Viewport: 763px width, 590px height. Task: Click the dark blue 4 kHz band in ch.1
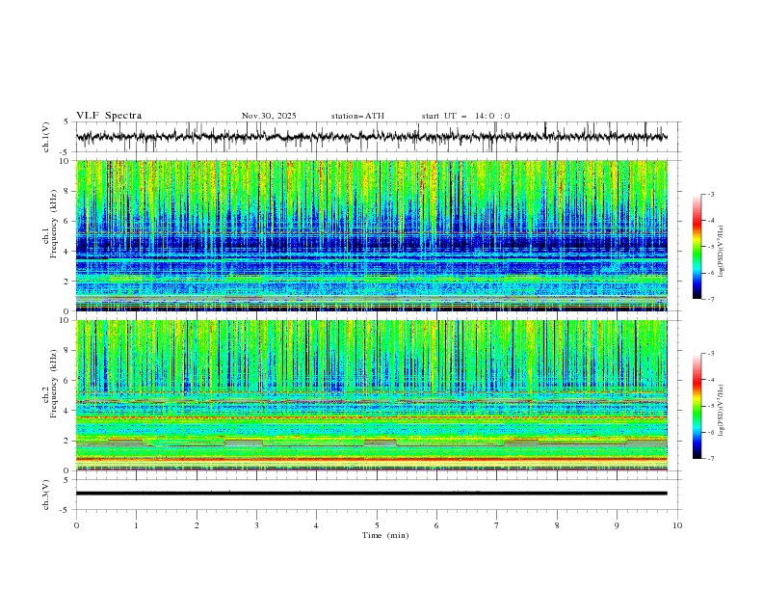tap(371, 245)
